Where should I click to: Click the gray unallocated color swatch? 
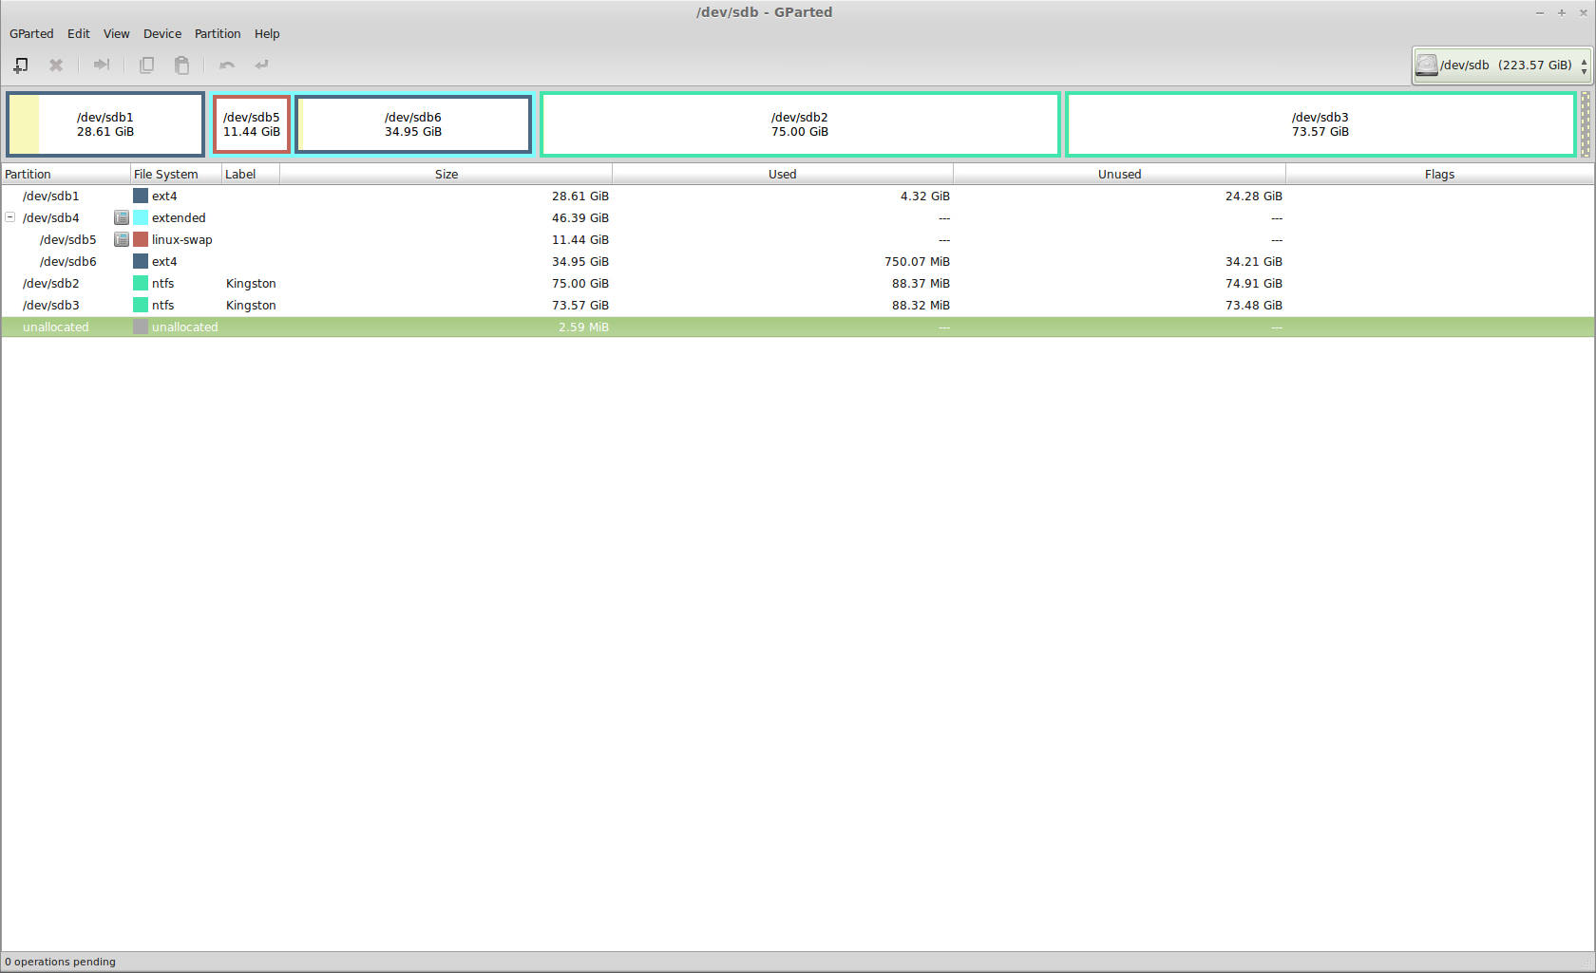click(141, 327)
